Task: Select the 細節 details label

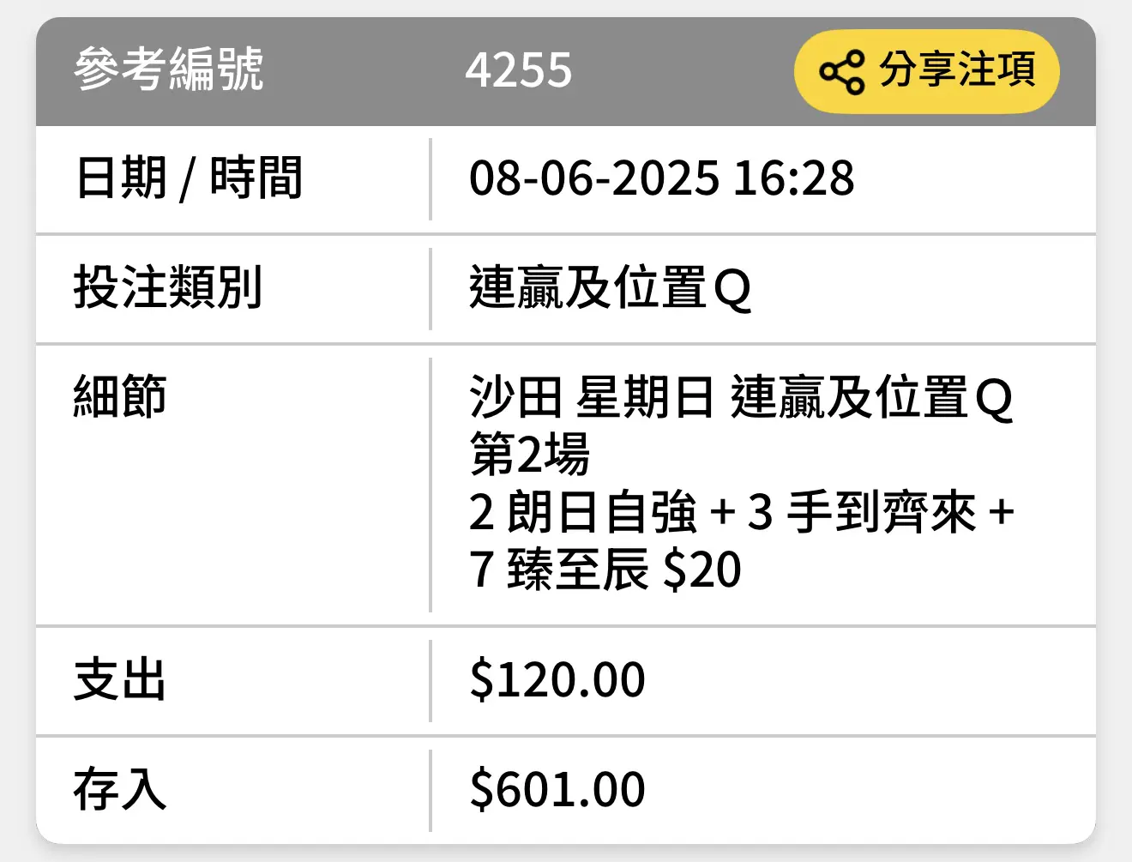Action: 120,396
